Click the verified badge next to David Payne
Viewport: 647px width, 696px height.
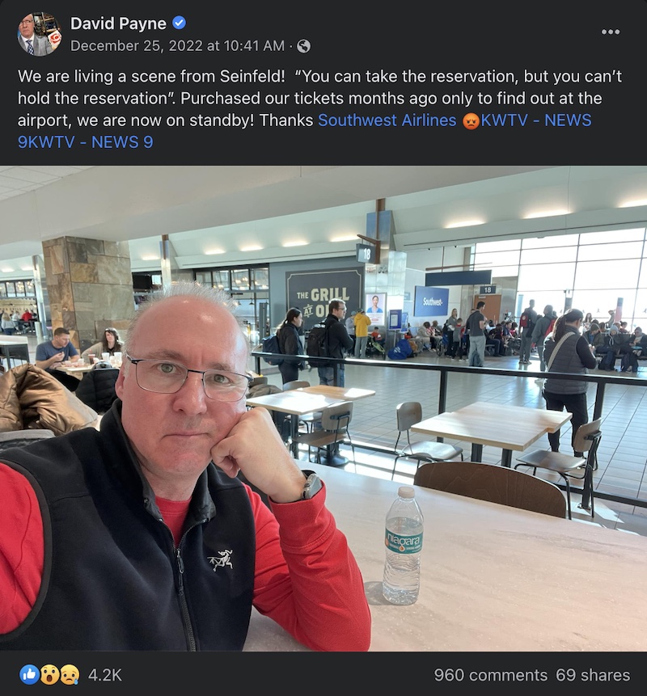[179, 23]
